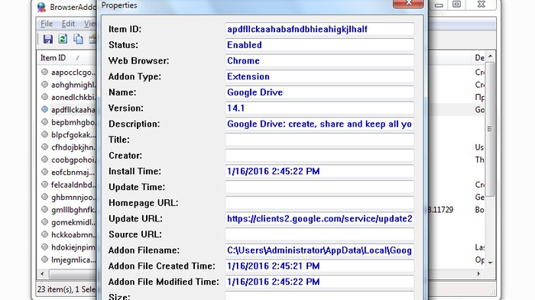This screenshot has height=300, width=535.
Task: Click the vertical scrollbar up arrow
Action: point(491,56)
